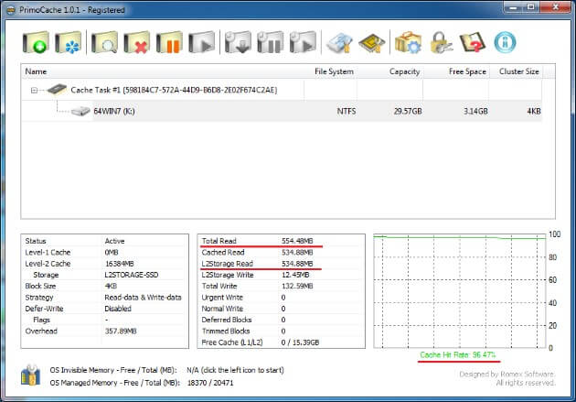Sort by Capacity column header

pyautogui.click(x=389, y=71)
